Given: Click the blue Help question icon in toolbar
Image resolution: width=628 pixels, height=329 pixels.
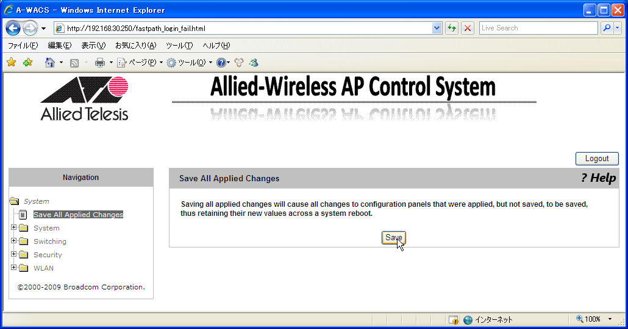Looking at the screenshot, I should coord(221,63).
